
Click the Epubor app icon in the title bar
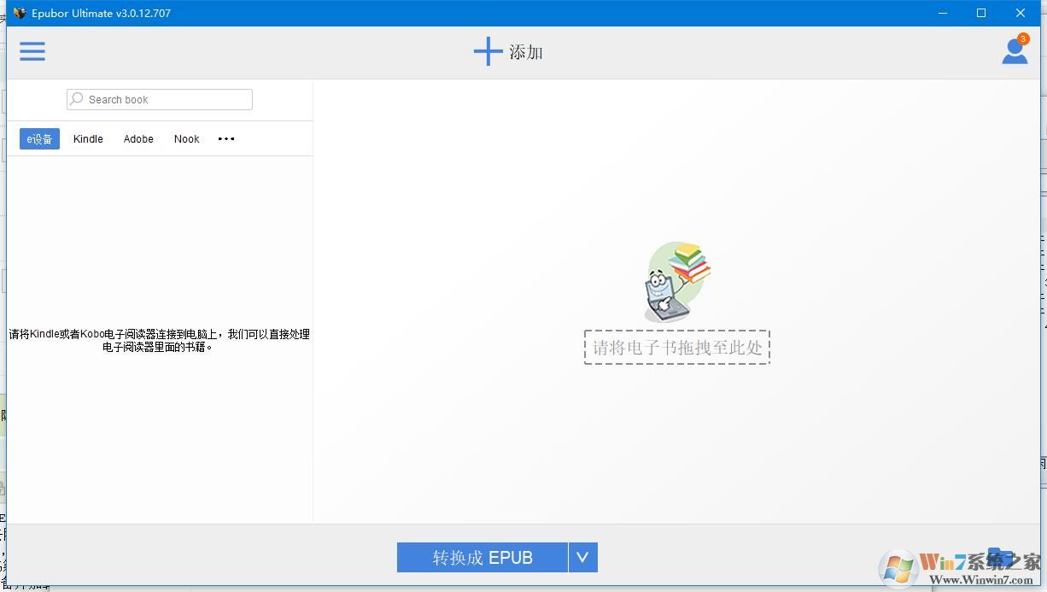click(x=19, y=13)
